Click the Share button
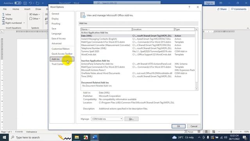 coord(222,9)
